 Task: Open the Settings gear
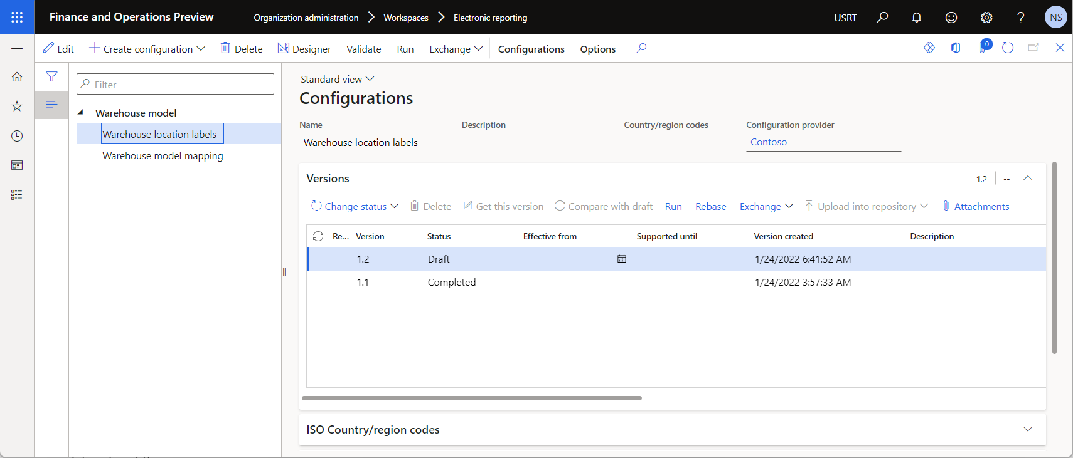[986, 17]
